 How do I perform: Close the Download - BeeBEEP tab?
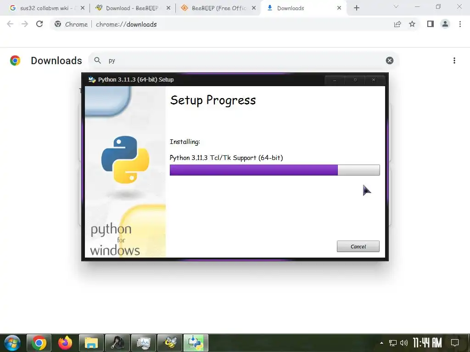pyautogui.click(x=168, y=8)
